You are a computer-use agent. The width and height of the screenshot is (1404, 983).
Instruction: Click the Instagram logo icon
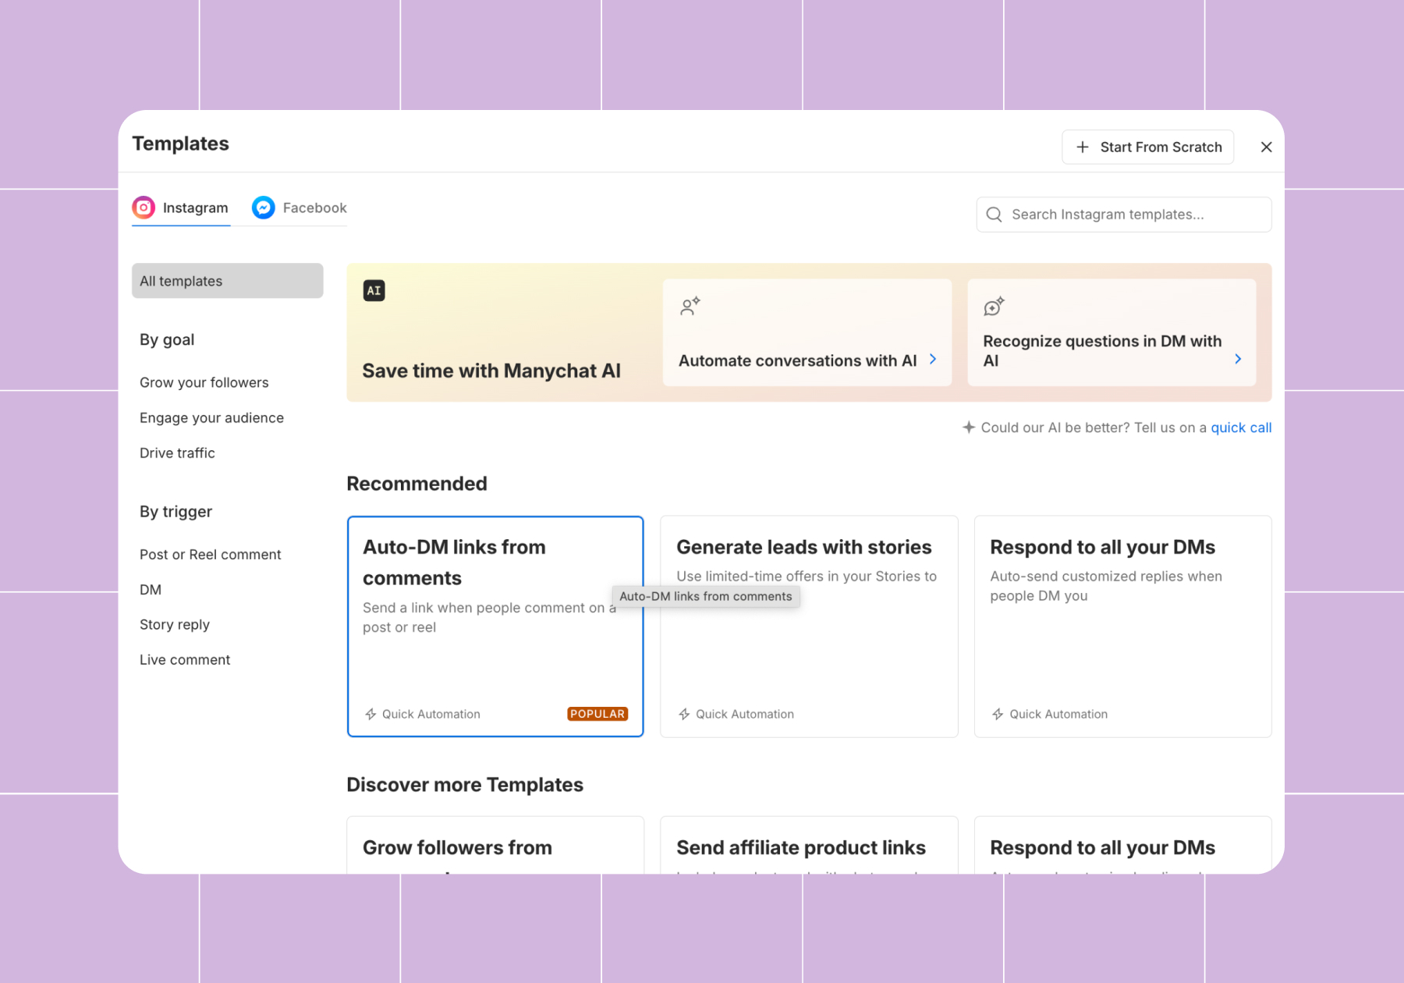tap(144, 208)
